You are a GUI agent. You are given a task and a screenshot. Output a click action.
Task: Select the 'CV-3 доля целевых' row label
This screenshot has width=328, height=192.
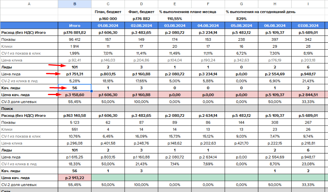tap(19, 102)
